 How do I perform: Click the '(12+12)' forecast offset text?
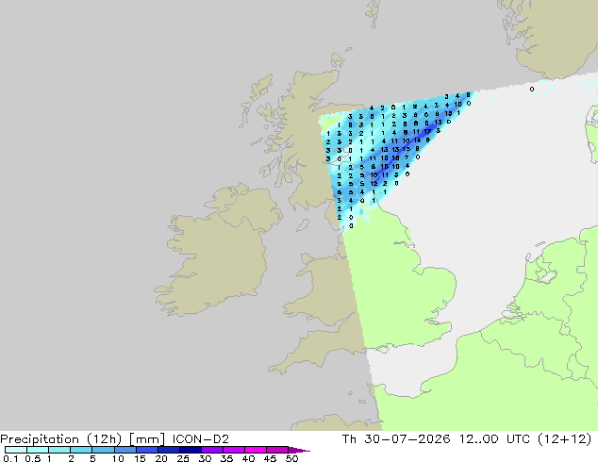[564, 439]
